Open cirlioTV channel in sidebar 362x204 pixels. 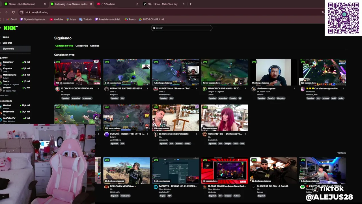point(15,89)
